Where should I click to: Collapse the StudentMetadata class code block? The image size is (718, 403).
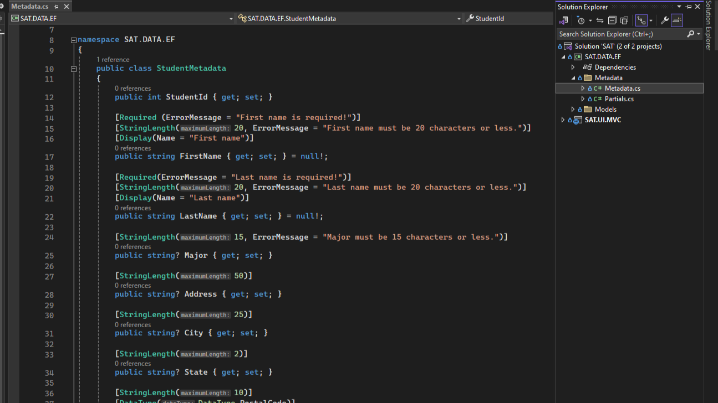[x=73, y=69]
